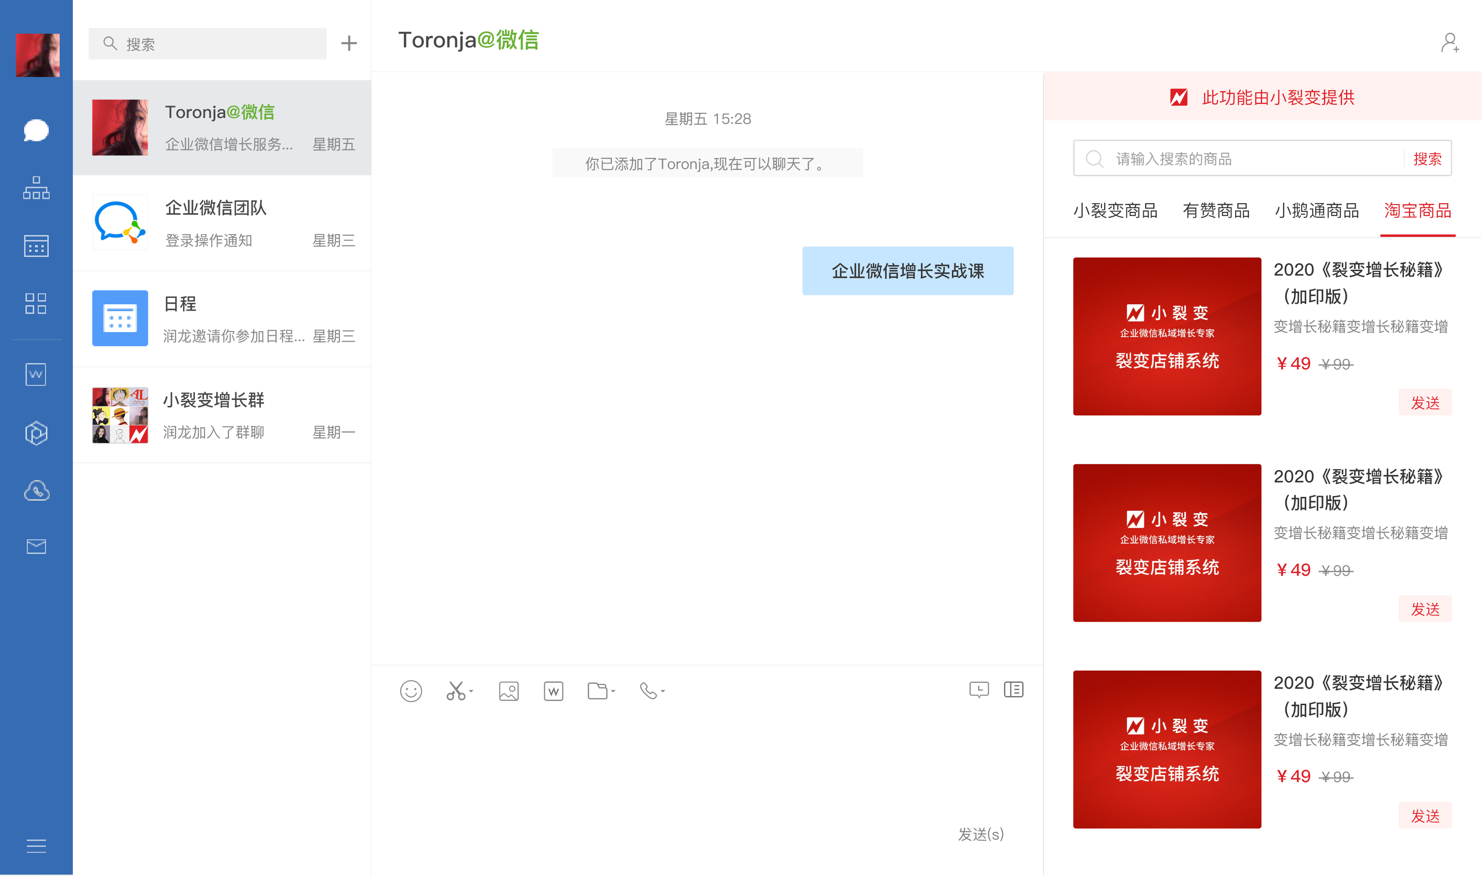Viewport: 1482px width, 876px height.
Task: Click the 星期五 15:28 timestamp
Action: click(x=708, y=118)
